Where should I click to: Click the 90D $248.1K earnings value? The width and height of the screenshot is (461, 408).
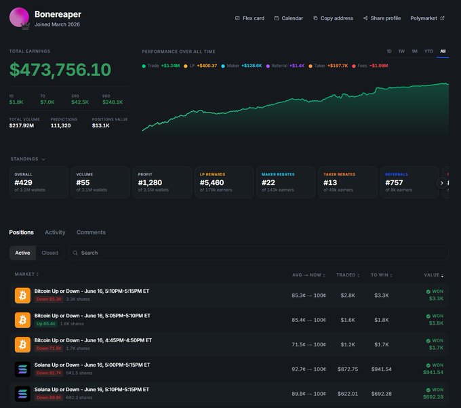[113, 102]
